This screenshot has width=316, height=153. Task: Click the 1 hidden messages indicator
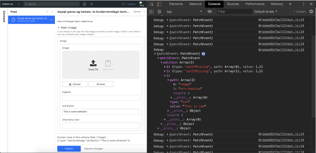[299, 12]
